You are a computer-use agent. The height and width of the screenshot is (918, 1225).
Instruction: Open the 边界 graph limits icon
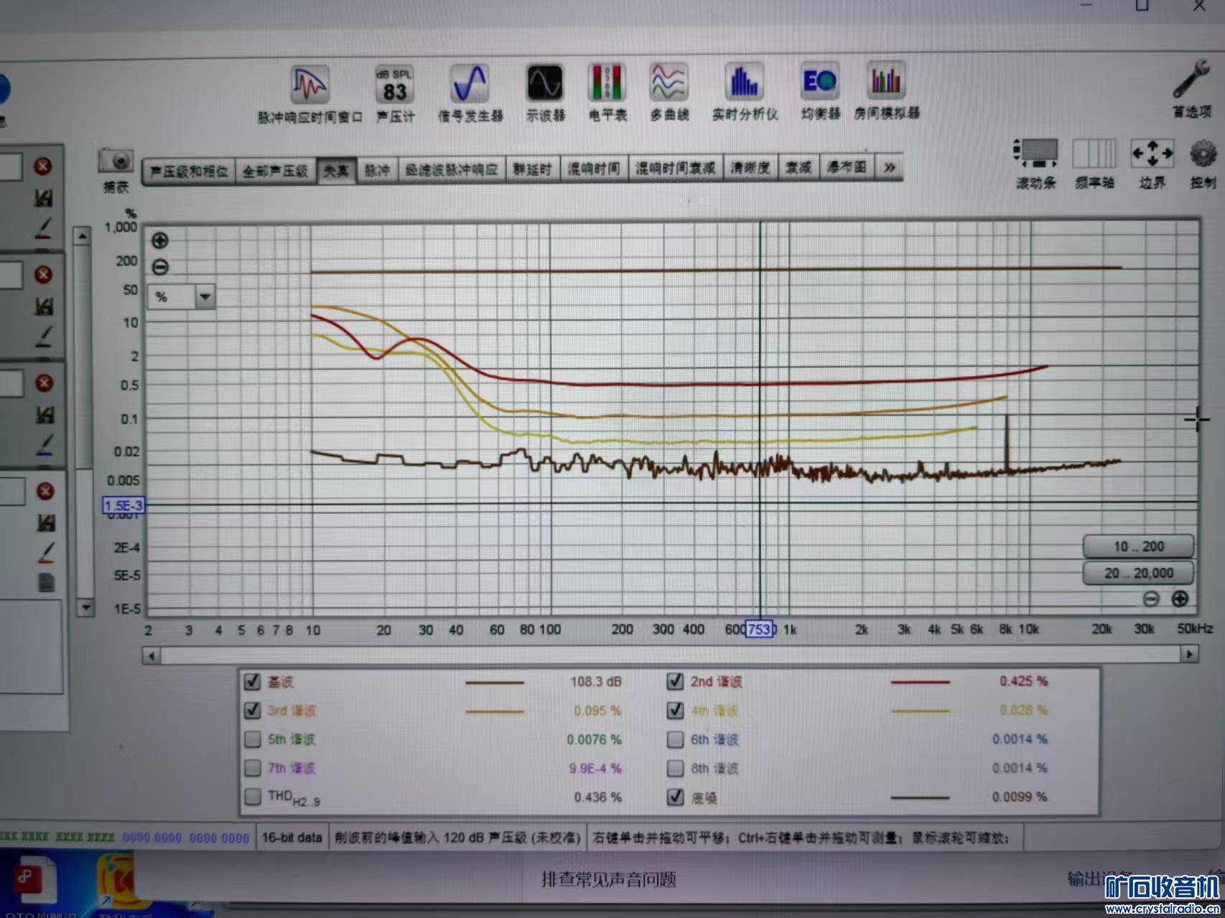coord(1152,153)
